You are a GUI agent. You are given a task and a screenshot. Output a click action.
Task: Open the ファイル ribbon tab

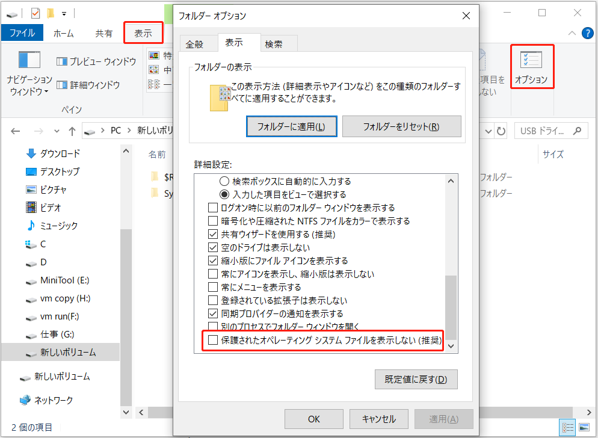(22, 33)
